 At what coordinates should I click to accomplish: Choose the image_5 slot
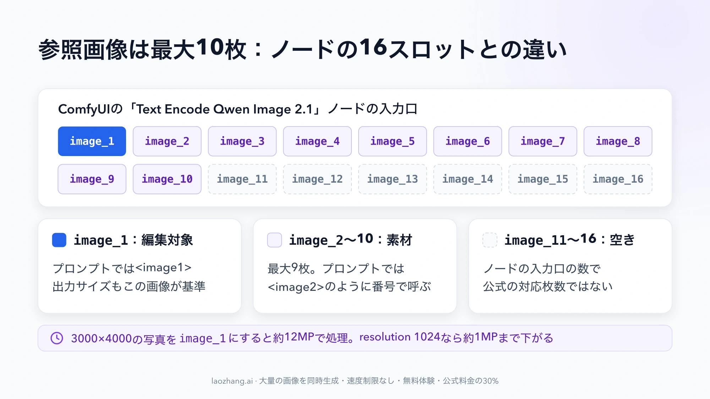[x=393, y=141]
